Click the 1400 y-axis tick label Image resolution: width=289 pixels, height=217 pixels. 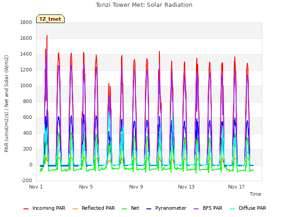coord(26,54)
